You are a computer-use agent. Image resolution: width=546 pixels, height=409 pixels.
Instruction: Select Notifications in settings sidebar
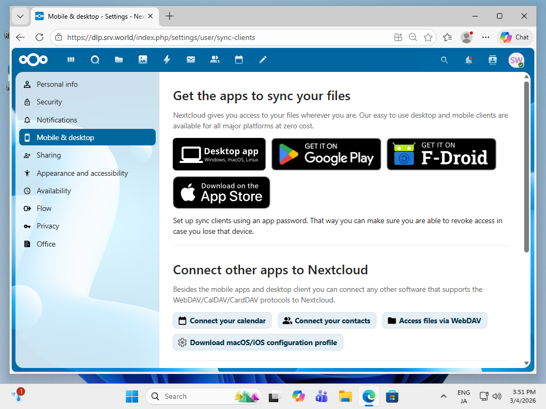coord(87,120)
